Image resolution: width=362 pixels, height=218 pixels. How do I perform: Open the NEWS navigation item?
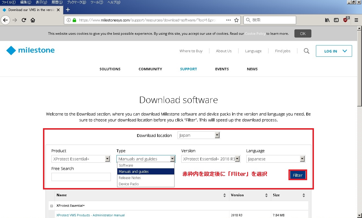click(252, 69)
